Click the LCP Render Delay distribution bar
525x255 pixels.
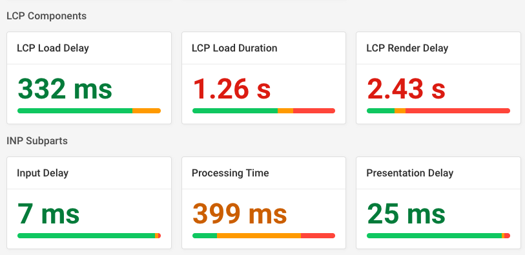pos(438,111)
